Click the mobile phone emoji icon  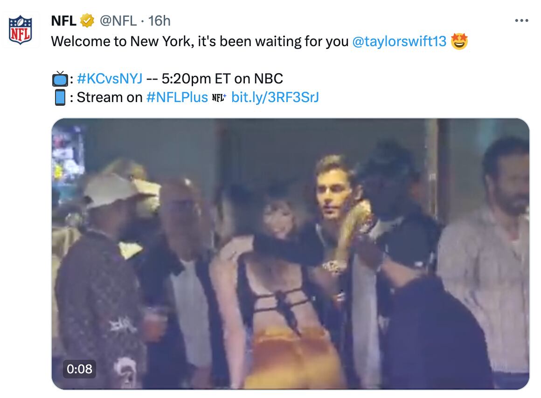coord(60,97)
